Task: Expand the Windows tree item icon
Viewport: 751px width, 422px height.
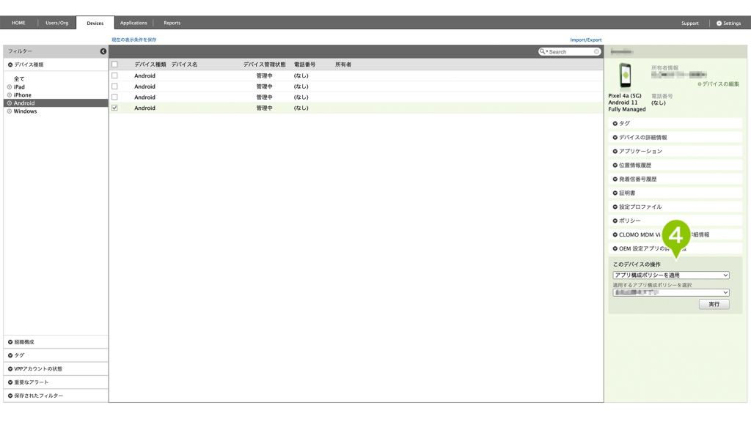Action: click(x=9, y=111)
